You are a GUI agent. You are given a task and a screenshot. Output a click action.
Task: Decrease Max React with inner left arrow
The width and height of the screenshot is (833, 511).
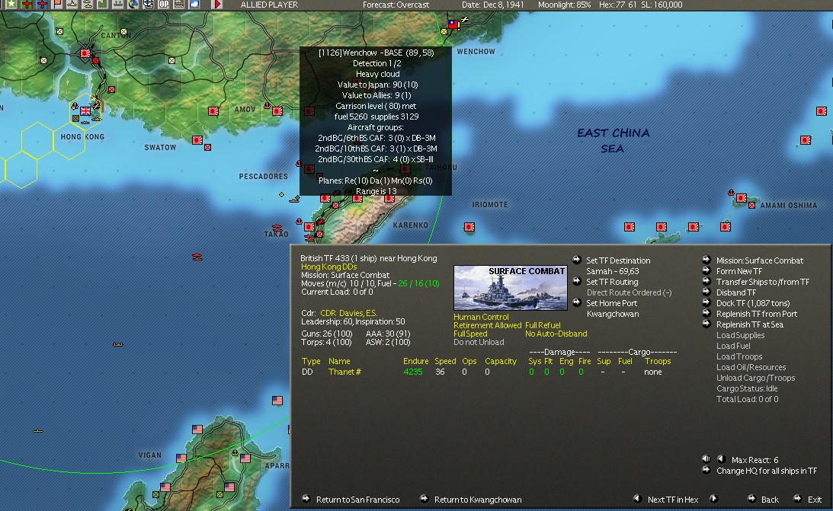(x=721, y=459)
